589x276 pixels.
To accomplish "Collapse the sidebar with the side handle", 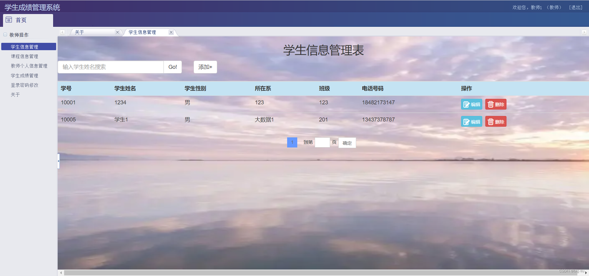I will coord(58,161).
